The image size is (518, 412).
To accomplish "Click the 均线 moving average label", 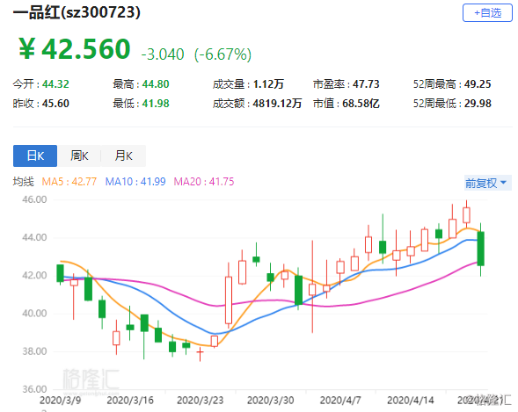I will coord(23,182).
